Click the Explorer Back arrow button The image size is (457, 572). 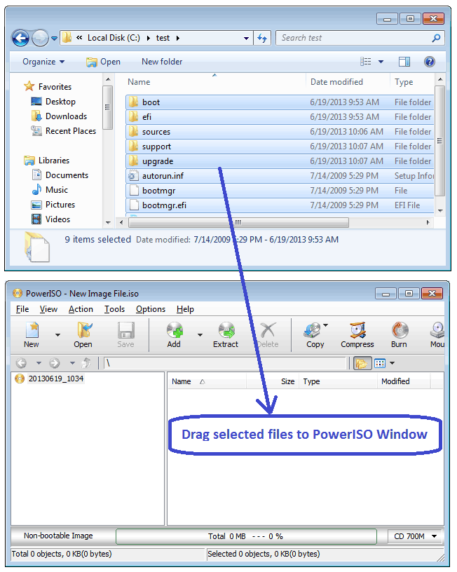tap(20, 38)
